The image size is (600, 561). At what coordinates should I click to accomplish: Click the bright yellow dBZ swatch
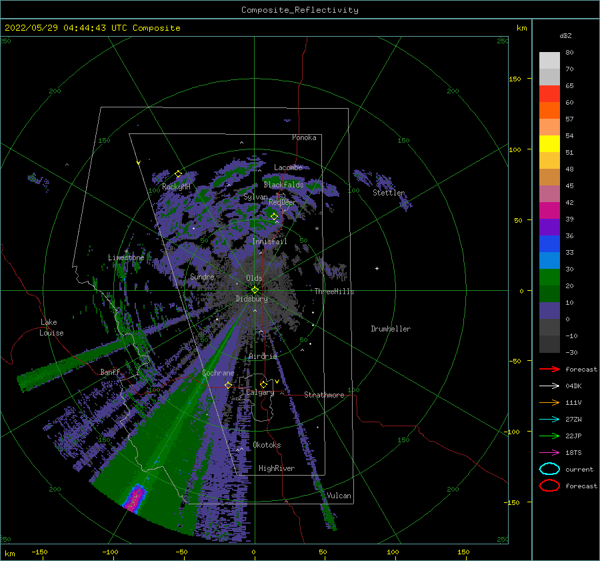click(x=549, y=143)
